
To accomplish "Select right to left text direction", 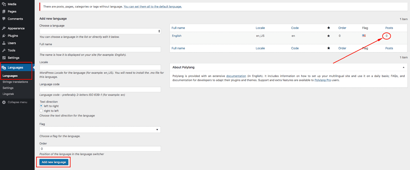I will tap(41, 111).
